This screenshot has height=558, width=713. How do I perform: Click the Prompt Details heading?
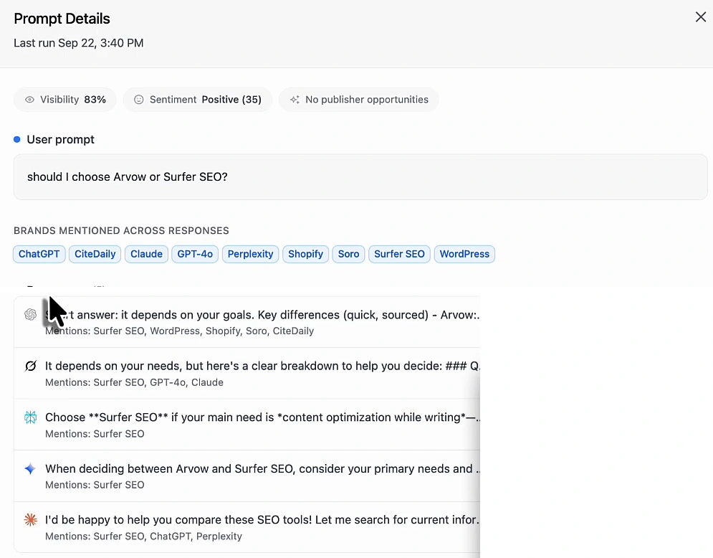coord(62,19)
